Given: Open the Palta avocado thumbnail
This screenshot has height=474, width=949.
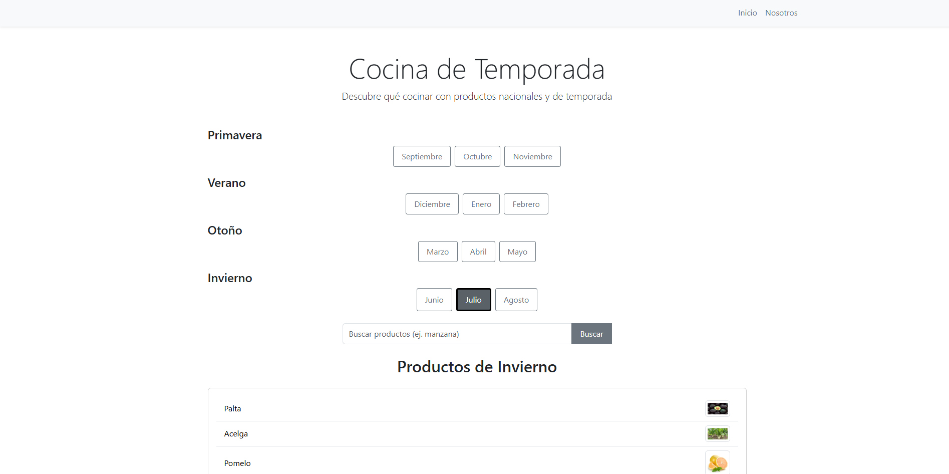Looking at the screenshot, I should pos(718,408).
